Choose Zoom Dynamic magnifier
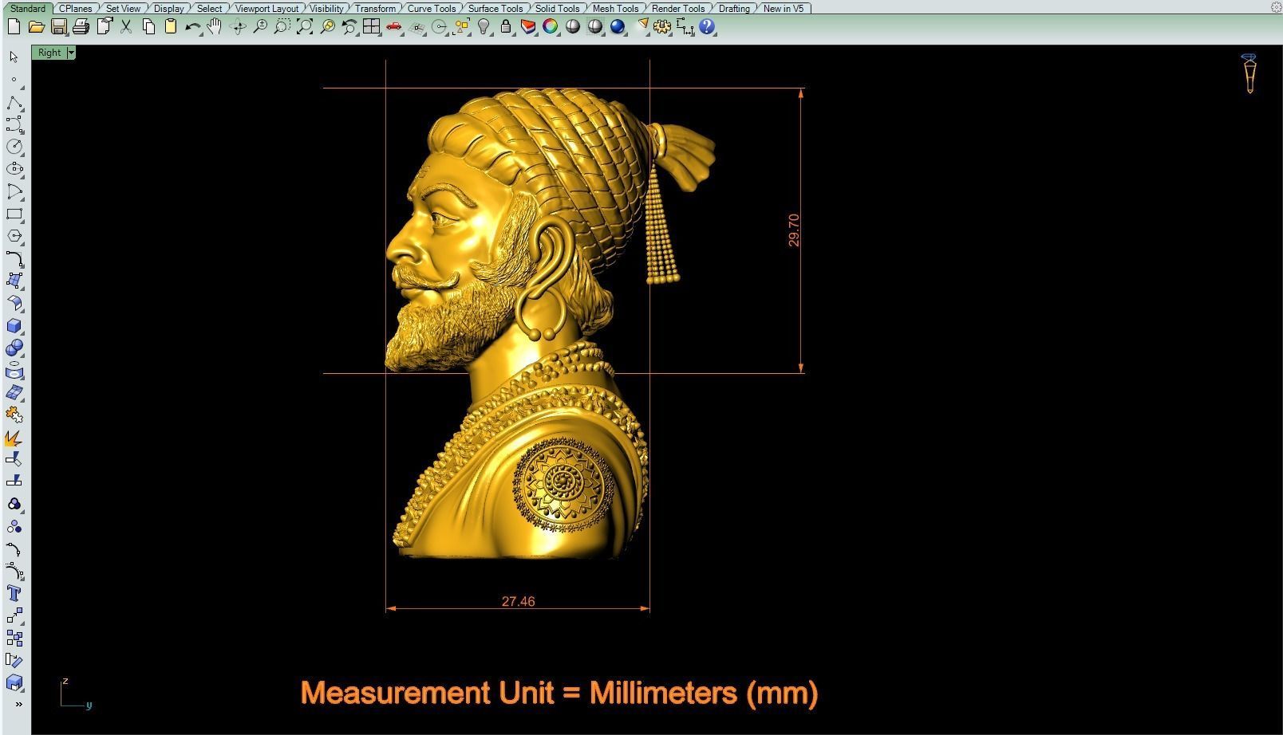The width and height of the screenshot is (1283, 735). [259, 26]
